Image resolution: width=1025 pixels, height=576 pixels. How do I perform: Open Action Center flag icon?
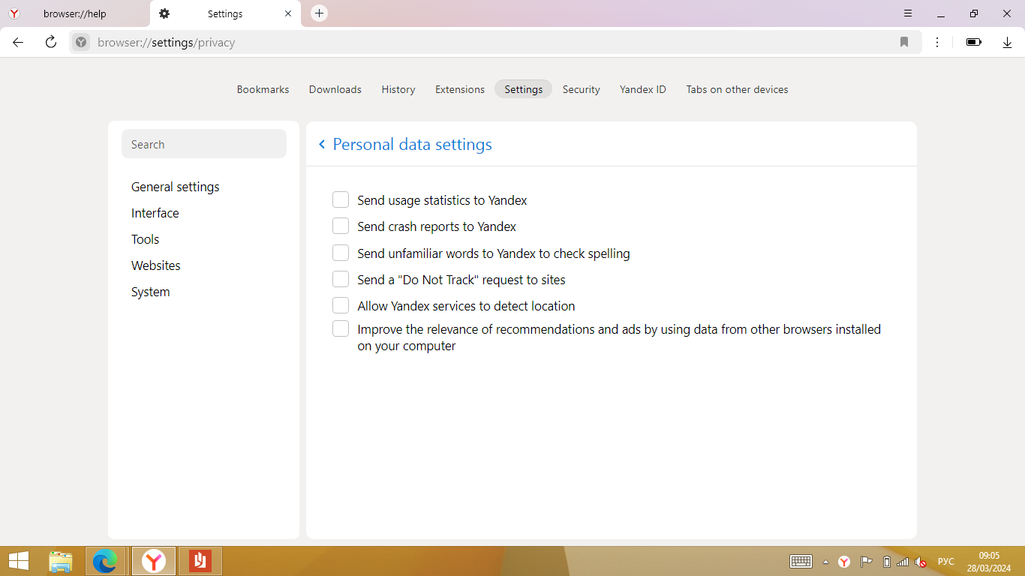[x=866, y=562]
